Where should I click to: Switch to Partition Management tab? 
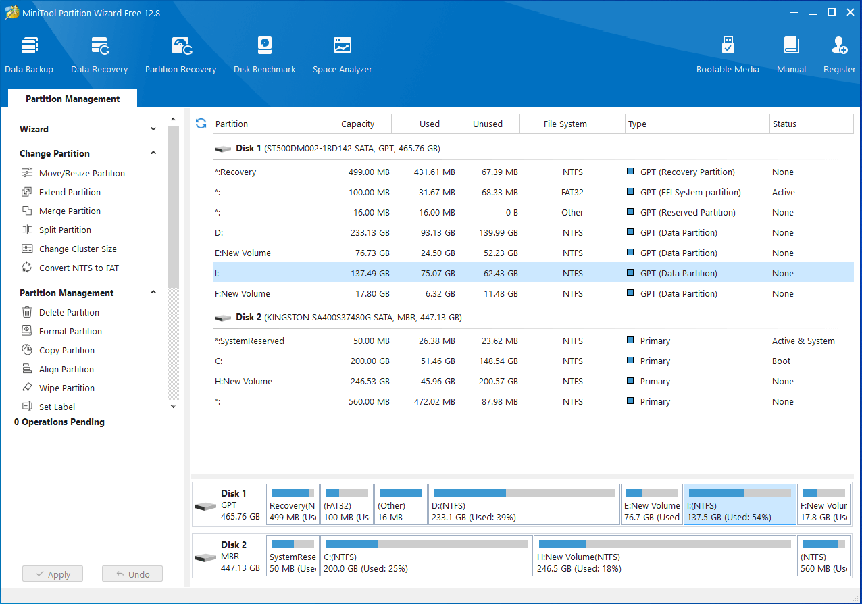click(72, 99)
